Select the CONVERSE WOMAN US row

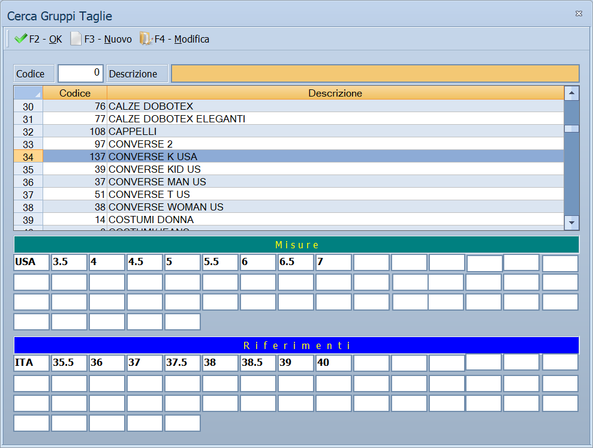tap(289, 207)
